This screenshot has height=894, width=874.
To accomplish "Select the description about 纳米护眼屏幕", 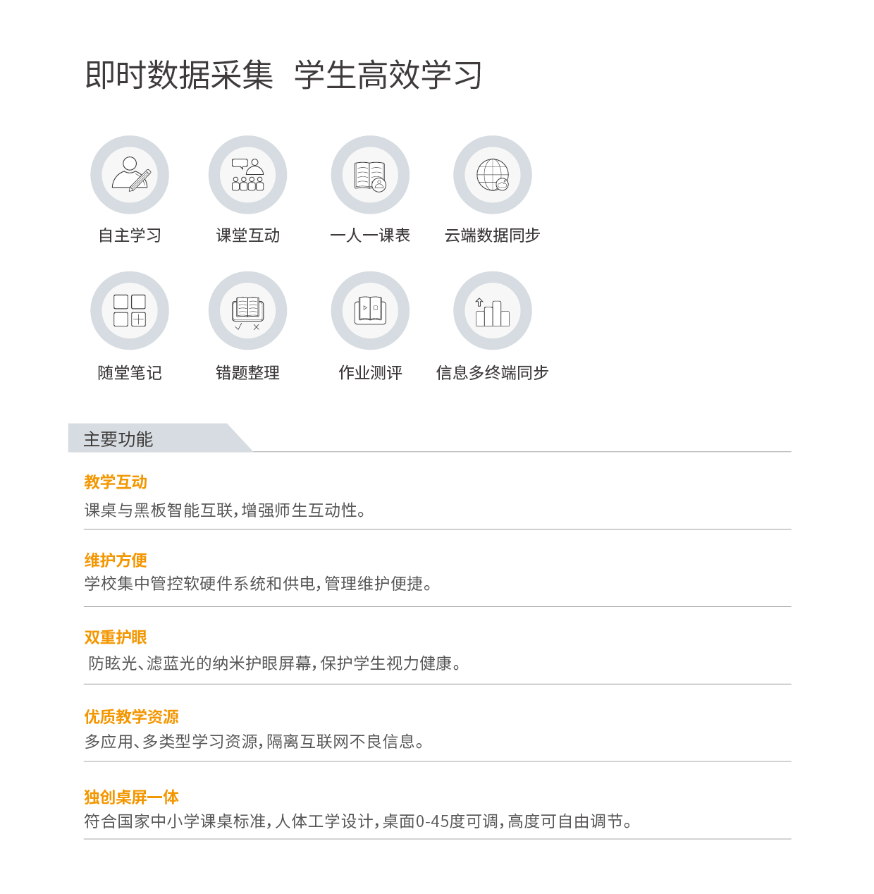I will tap(276, 663).
